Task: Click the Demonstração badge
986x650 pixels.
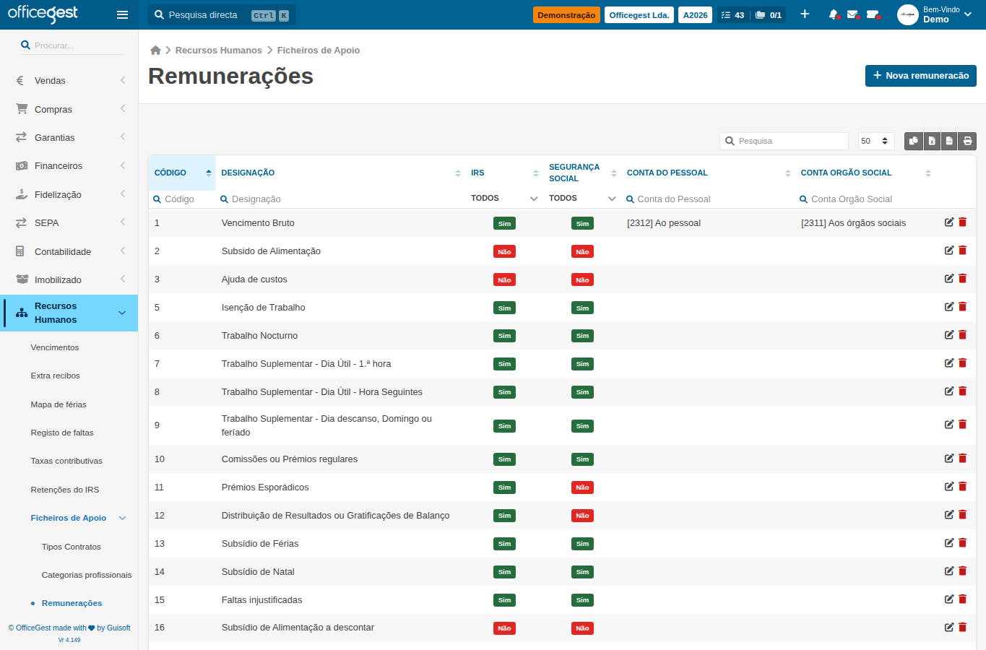Action: tap(566, 14)
